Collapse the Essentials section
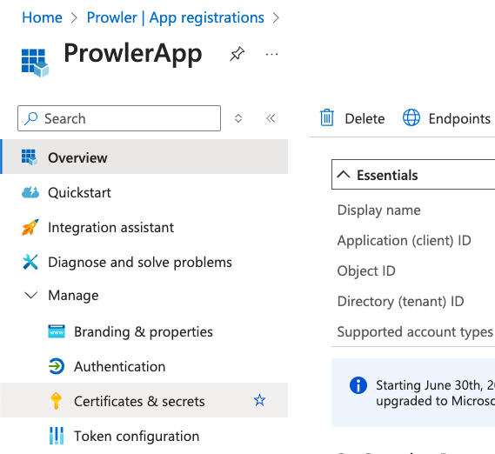495x454 pixels. 413,175
